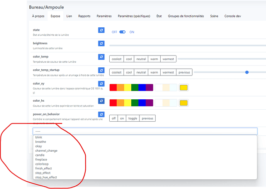The height and width of the screenshot is (189, 266).
Task: Set color_temp_startup to warmest
Action: click(x=168, y=72)
